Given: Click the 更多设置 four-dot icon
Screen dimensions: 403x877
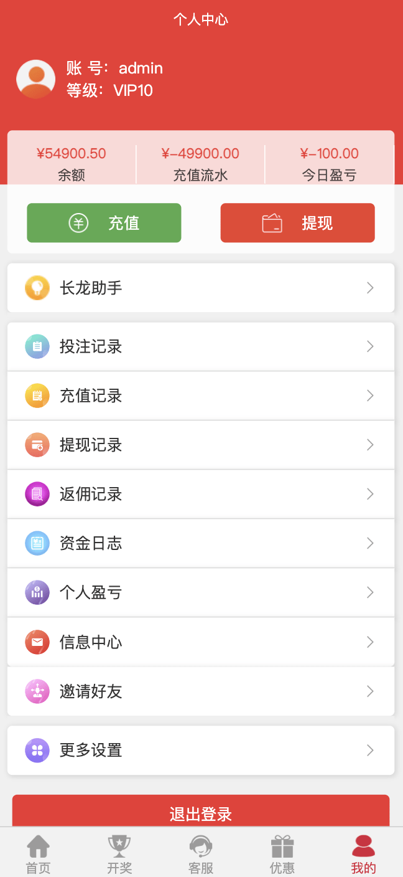Looking at the screenshot, I should (x=37, y=750).
